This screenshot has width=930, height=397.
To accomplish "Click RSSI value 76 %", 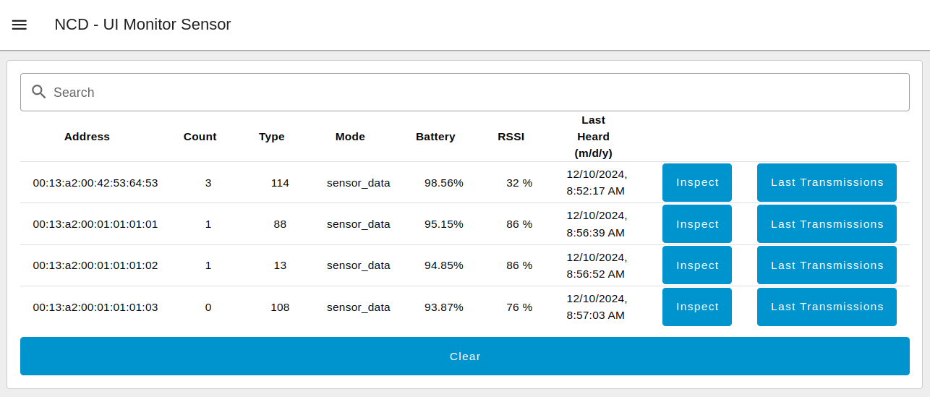I will 519,307.
